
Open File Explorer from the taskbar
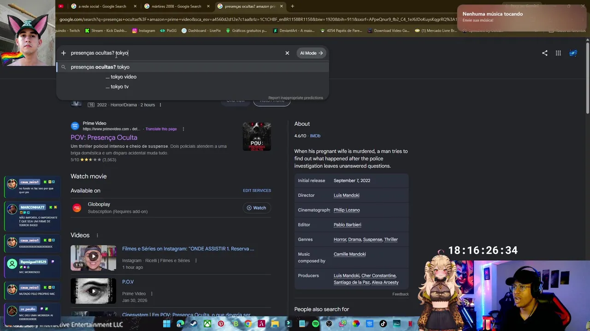pyautogui.click(x=275, y=324)
